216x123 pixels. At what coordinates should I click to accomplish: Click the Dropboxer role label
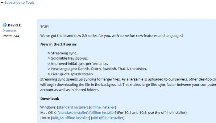click(x=9, y=30)
